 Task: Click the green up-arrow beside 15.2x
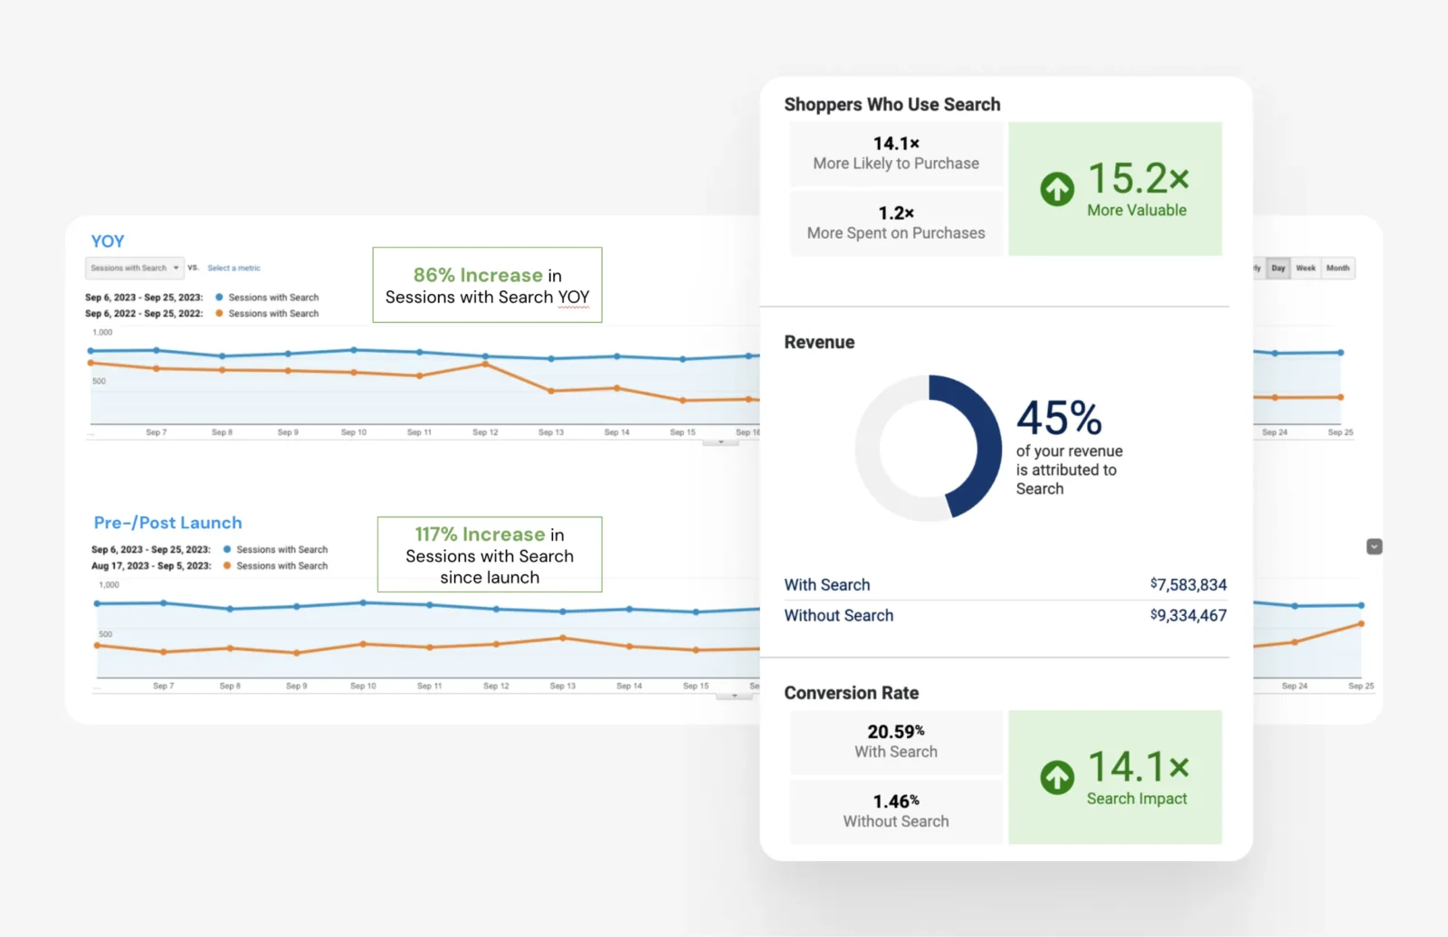1056,189
